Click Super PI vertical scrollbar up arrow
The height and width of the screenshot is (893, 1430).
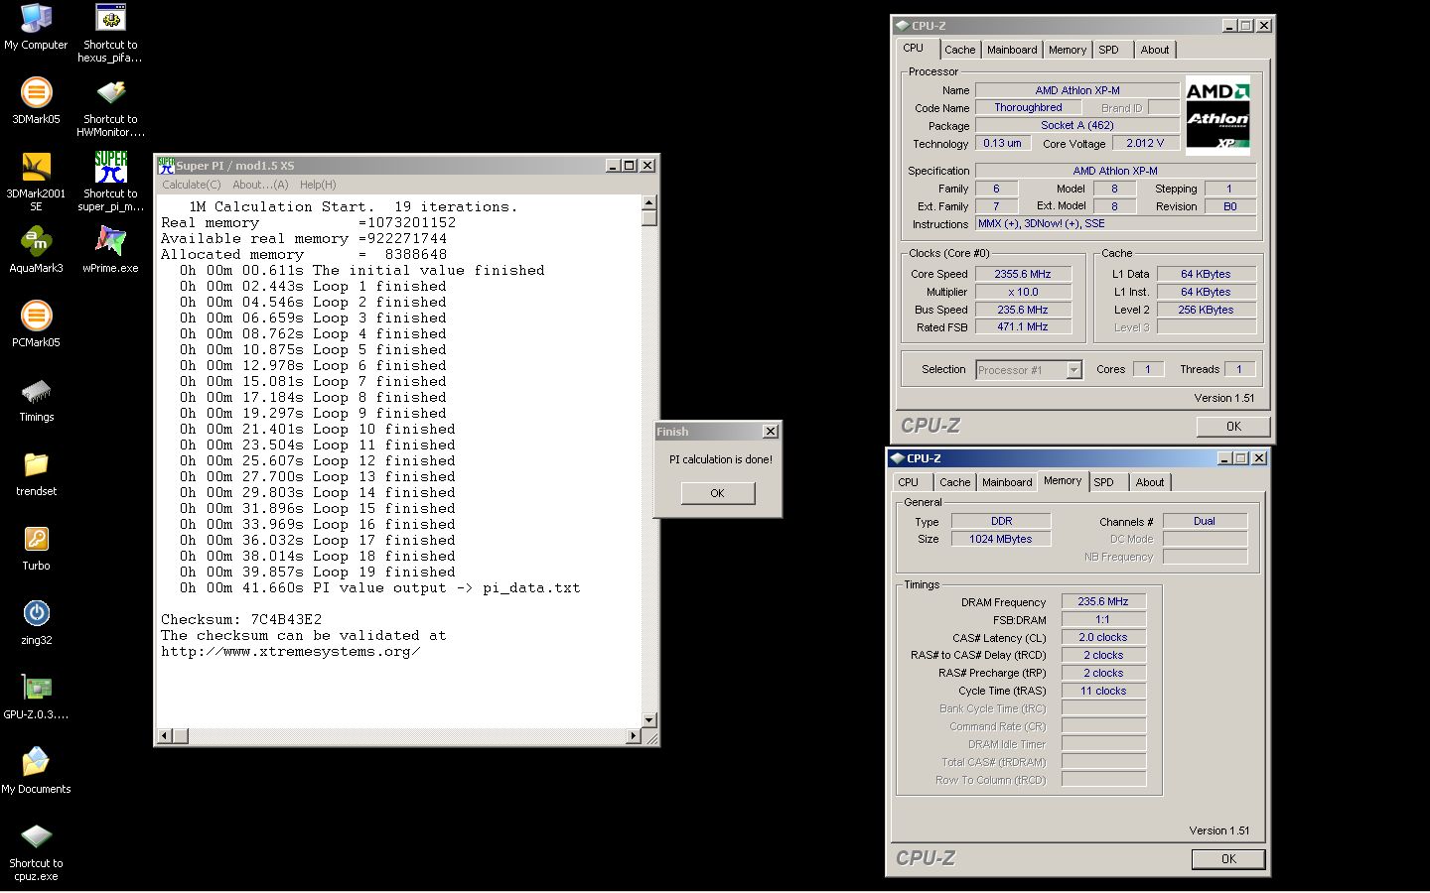pyautogui.click(x=649, y=202)
